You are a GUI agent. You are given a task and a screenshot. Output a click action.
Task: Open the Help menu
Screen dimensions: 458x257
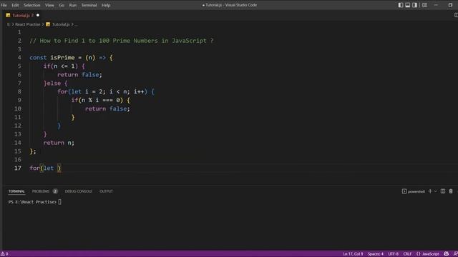coord(106,5)
